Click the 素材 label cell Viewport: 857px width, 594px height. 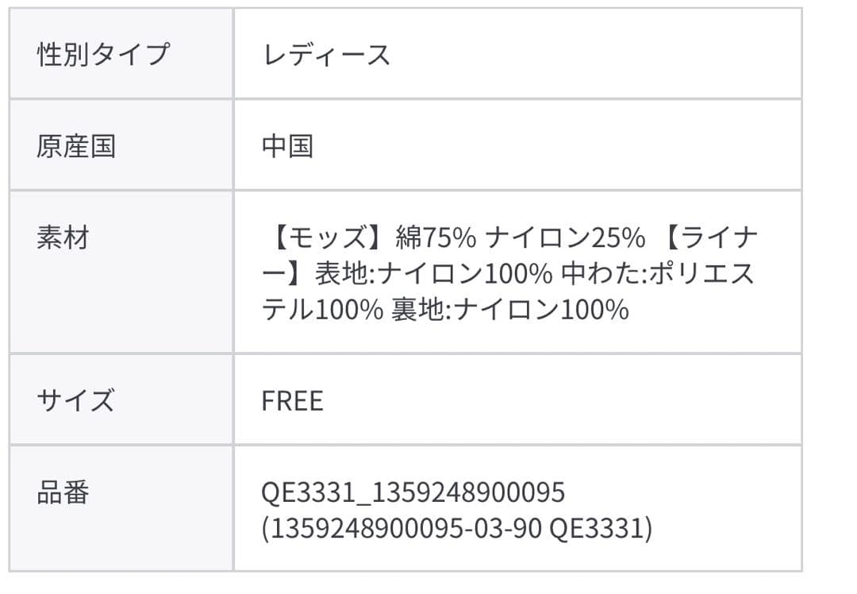[63, 237]
